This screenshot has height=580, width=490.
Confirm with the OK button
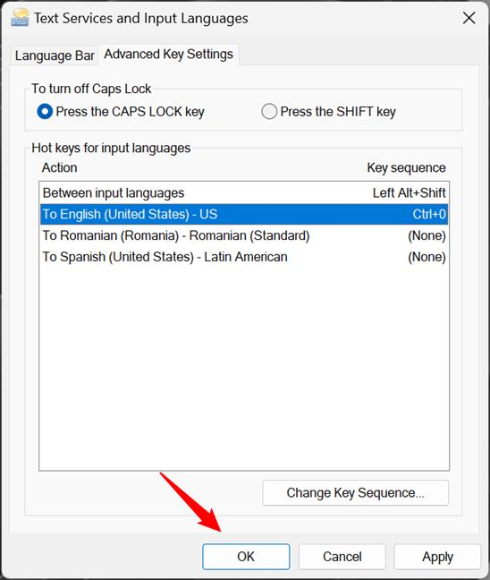click(246, 557)
